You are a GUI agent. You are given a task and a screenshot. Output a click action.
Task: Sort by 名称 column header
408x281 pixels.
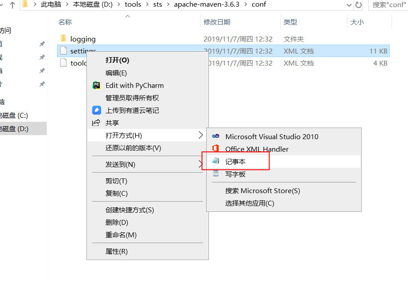click(x=65, y=22)
